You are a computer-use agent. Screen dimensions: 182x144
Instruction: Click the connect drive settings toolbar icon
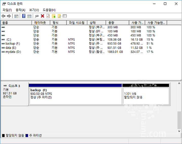(37, 16)
